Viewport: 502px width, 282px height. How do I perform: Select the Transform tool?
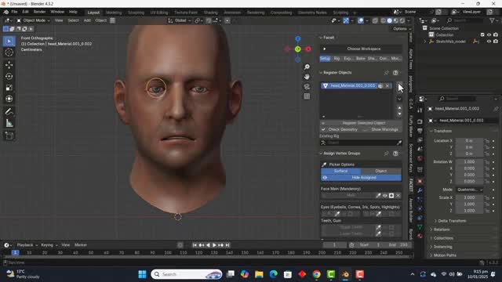[9, 99]
